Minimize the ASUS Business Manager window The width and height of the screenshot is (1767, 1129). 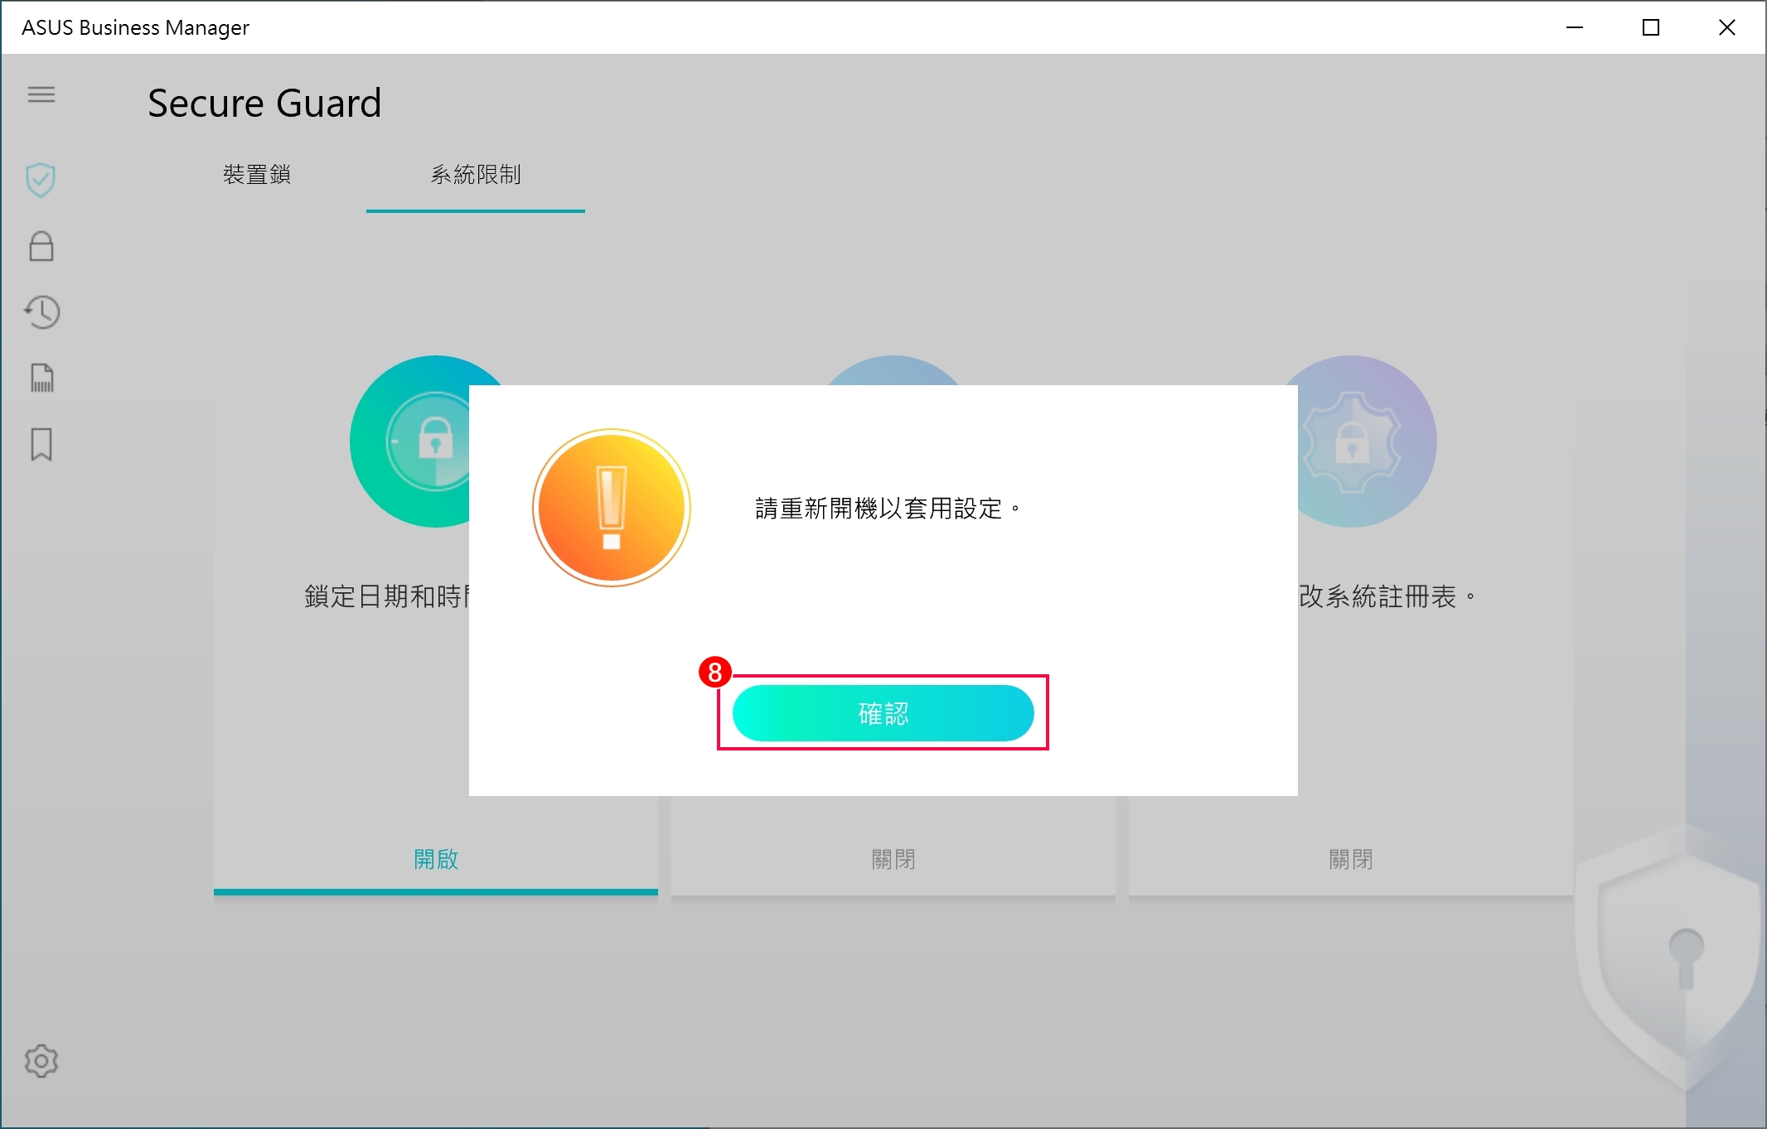(1575, 27)
